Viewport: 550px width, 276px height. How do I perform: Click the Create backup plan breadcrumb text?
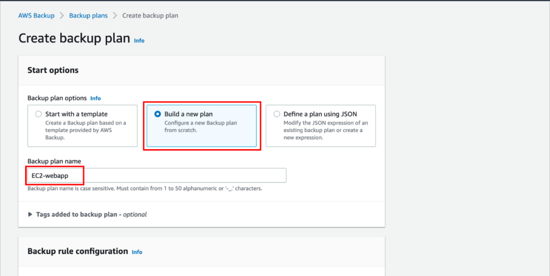(150, 16)
